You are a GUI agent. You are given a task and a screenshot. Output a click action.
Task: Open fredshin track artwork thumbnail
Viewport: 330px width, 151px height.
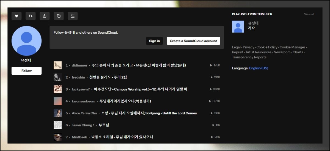(57, 77)
